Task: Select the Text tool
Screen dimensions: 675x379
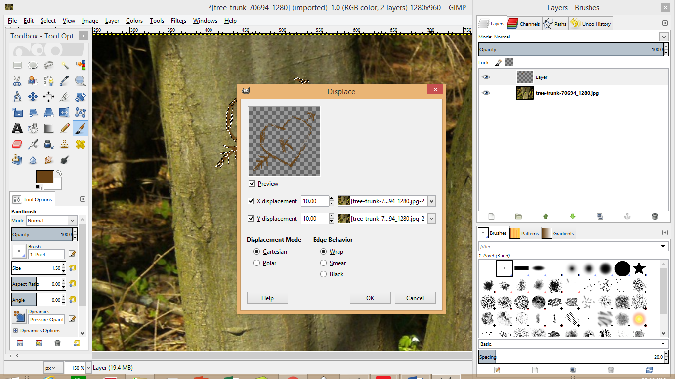Action: coord(17,128)
